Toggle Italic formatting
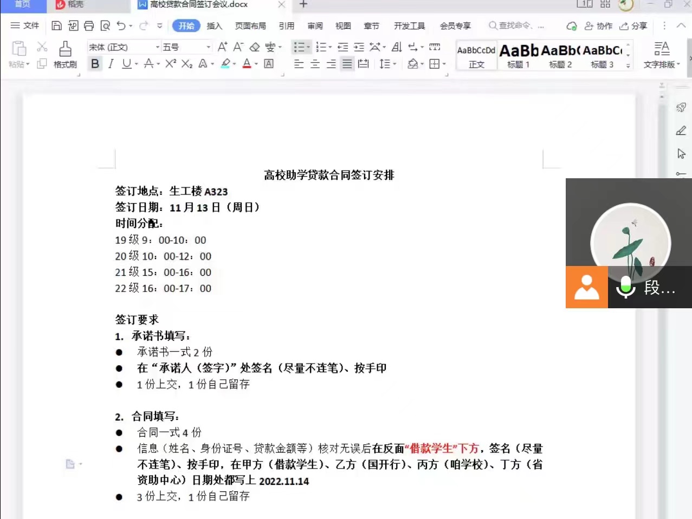This screenshot has height=519, width=692. point(111,64)
